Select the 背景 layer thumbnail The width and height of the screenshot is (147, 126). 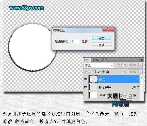click(93, 95)
